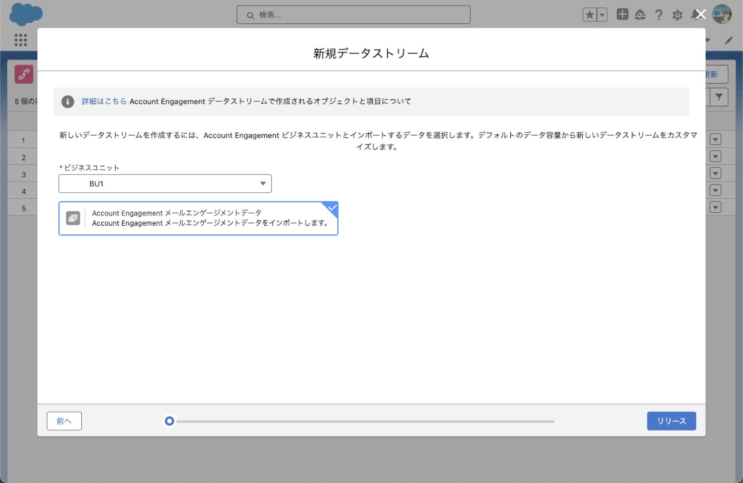Click the email engagement data card icon

tap(73, 218)
